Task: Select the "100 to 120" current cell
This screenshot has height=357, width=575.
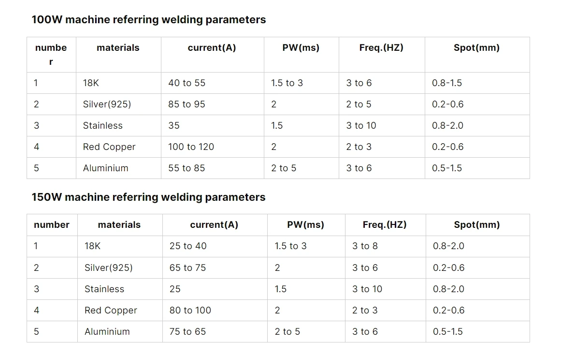Action: tap(191, 147)
